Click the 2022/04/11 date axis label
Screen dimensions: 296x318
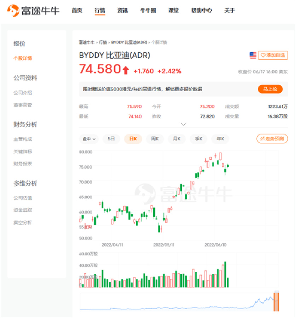click(x=112, y=245)
